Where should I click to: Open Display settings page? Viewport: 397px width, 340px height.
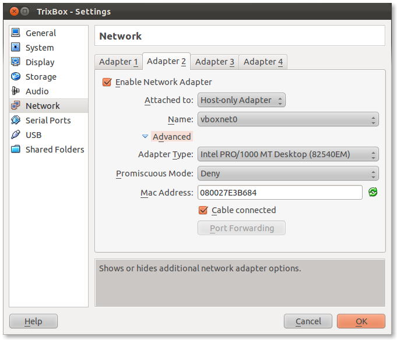pos(48,62)
